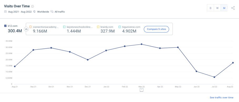Click the annotation marker under Mar 22
The width and height of the screenshot is (239, 102).
141,90
